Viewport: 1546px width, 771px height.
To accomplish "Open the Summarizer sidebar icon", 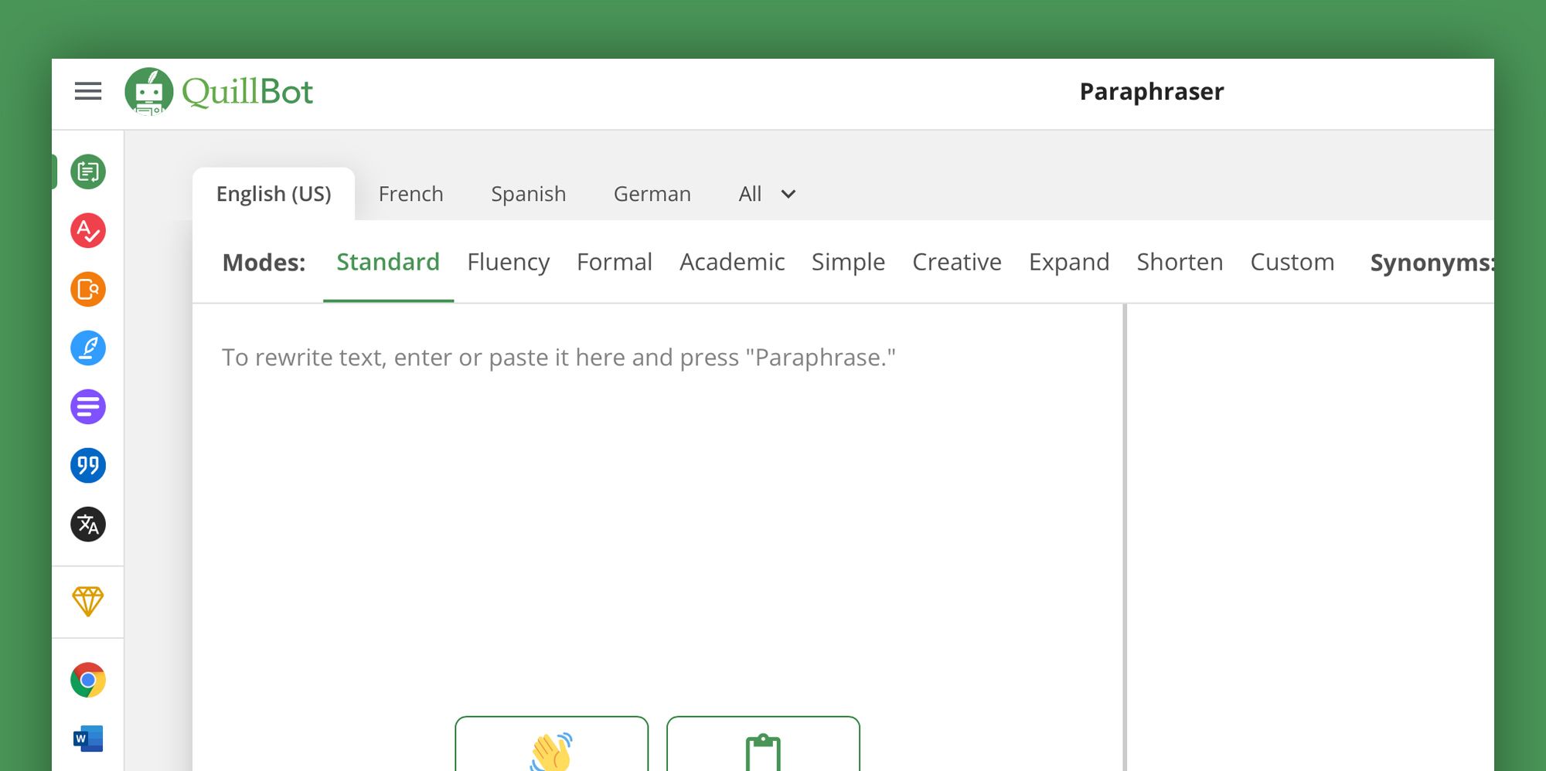I will pos(88,406).
